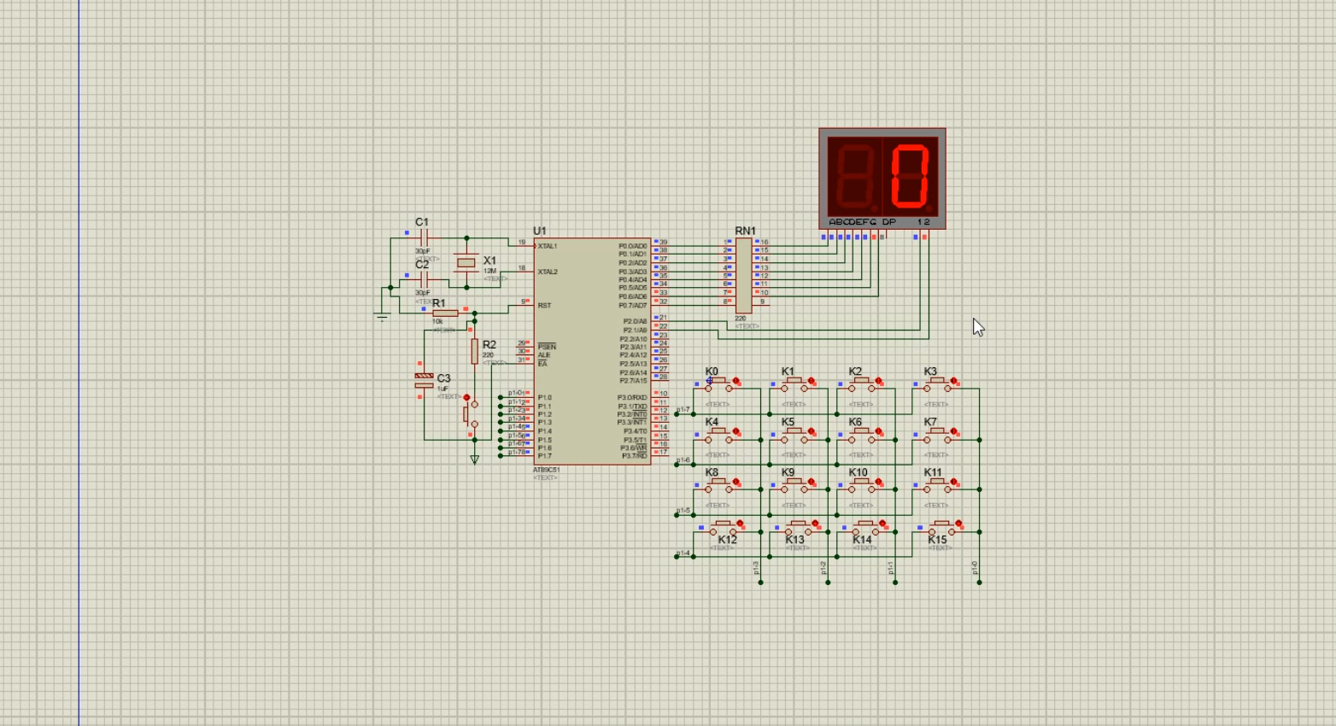
Task: Click the 1uF value beside C3
Action: click(442, 389)
